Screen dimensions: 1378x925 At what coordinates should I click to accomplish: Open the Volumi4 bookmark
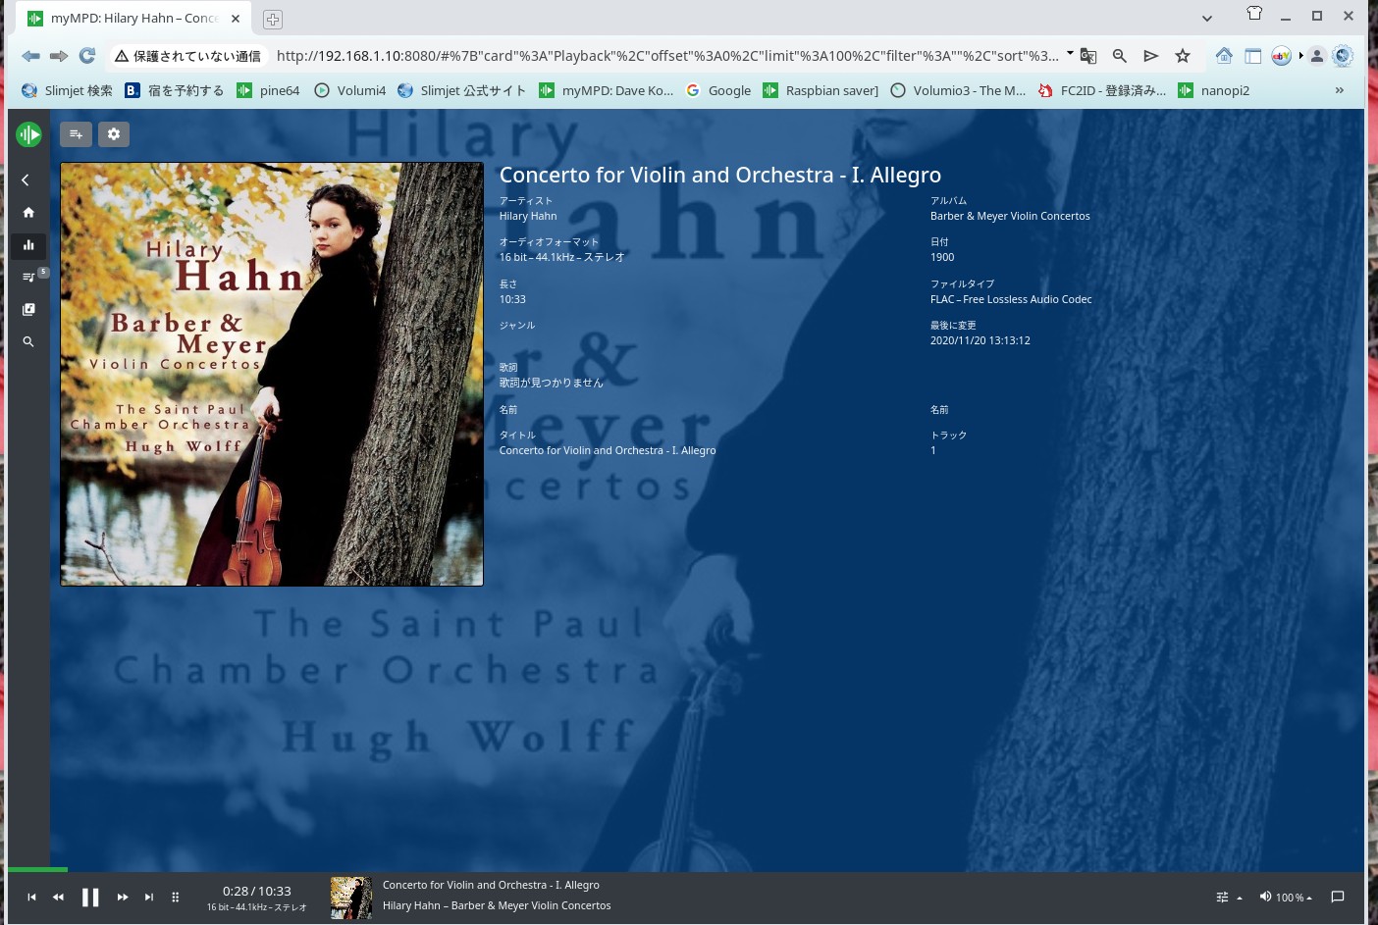pyautogui.click(x=350, y=90)
